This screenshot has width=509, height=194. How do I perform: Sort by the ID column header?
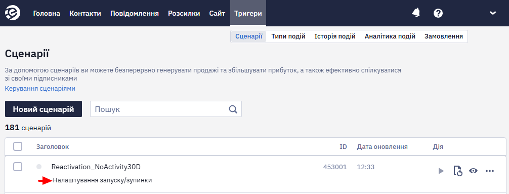343,147
